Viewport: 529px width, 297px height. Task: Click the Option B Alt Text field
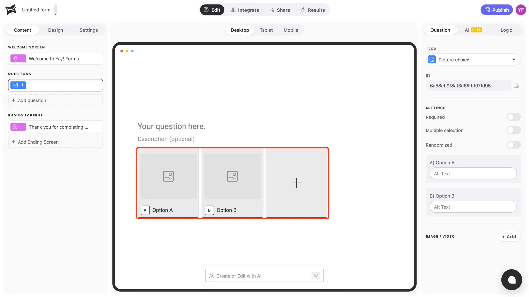[x=473, y=207]
